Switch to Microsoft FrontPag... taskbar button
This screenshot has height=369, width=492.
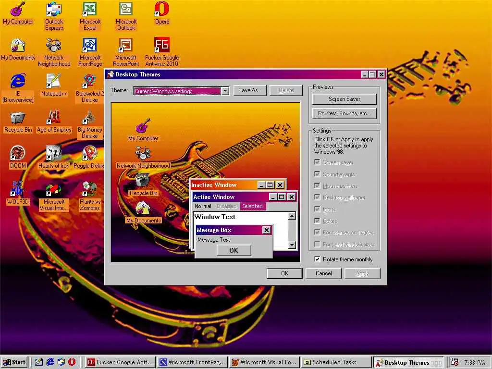tap(192, 362)
